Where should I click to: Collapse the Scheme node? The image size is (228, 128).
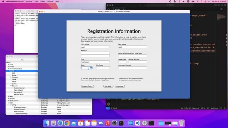(11, 86)
